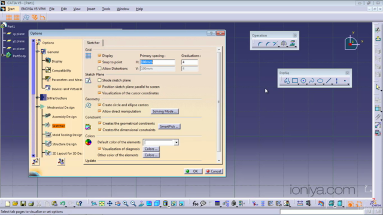Viewport: 383px width, 215px height.
Task: Select the Rectangle tool in Profile toolbar
Action: 295,81
